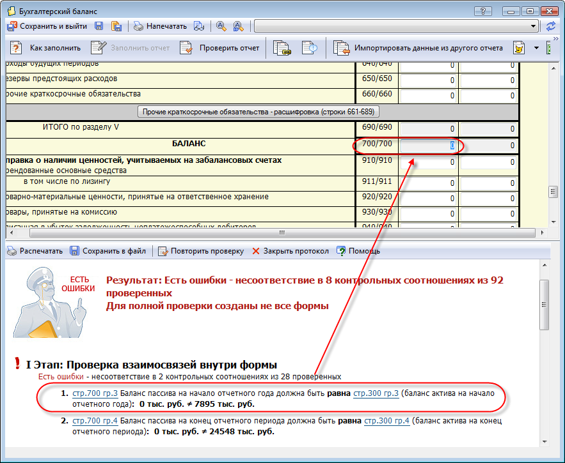Click the protocol panel scrollbar thumb

point(545,305)
